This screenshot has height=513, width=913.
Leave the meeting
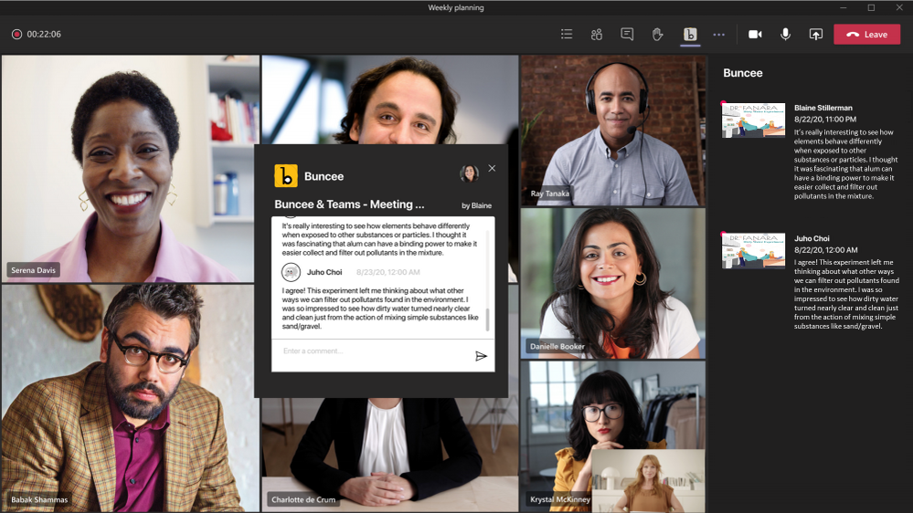(x=866, y=35)
